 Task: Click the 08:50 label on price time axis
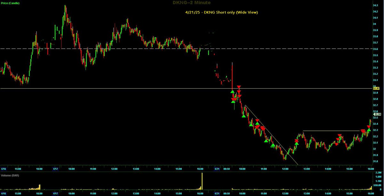tap(226, 169)
